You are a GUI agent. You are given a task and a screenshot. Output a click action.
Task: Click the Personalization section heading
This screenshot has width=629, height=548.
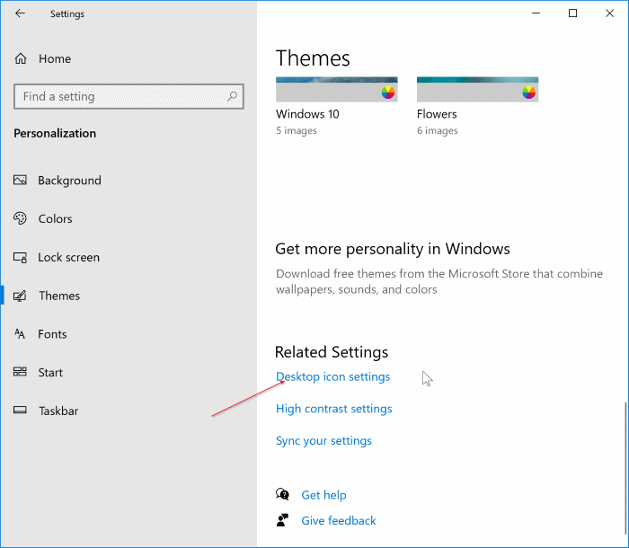coord(55,133)
